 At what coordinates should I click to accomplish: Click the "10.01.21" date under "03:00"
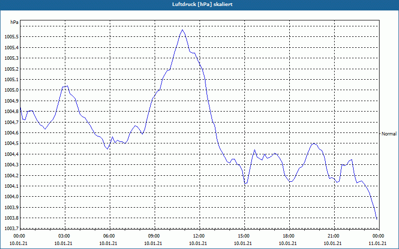coord(63,244)
